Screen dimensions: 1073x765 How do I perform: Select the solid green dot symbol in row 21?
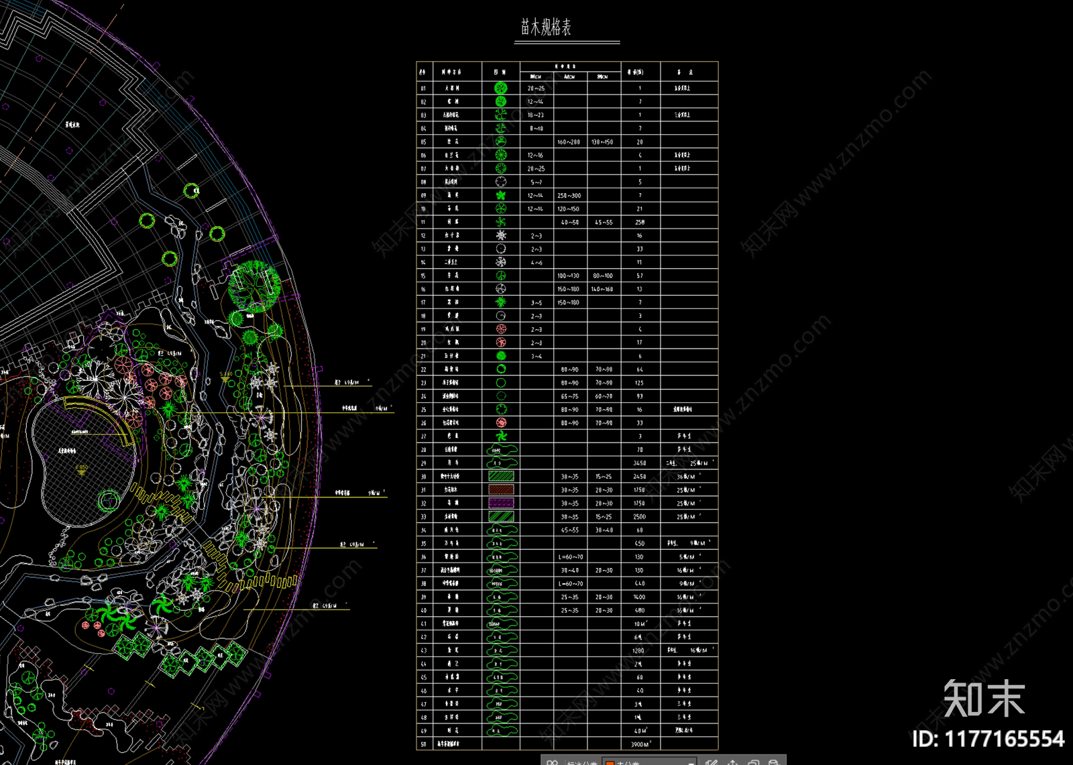pyautogui.click(x=501, y=356)
